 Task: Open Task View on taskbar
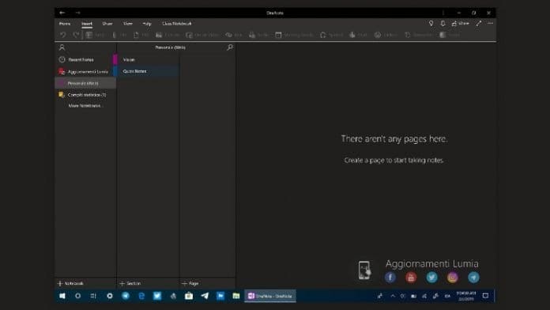[x=93, y=296]
